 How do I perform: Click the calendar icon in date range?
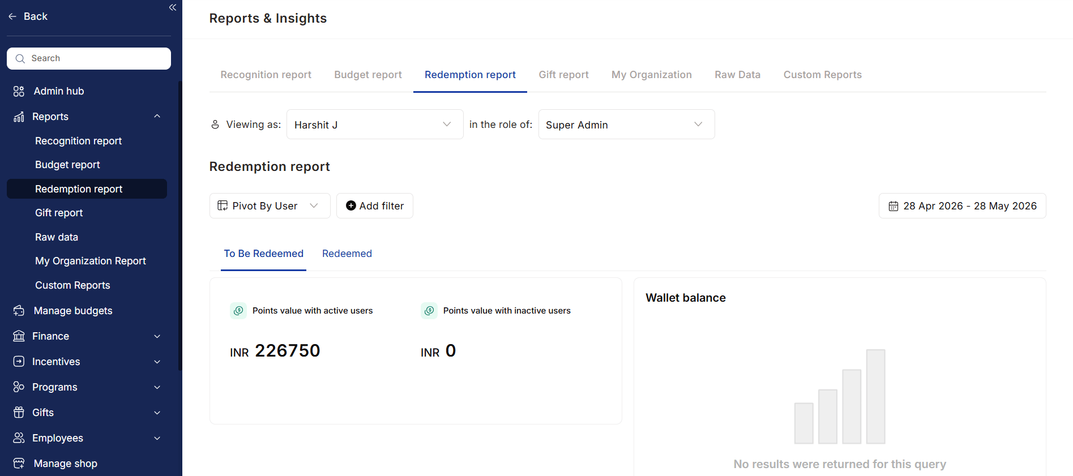[894, 206]
